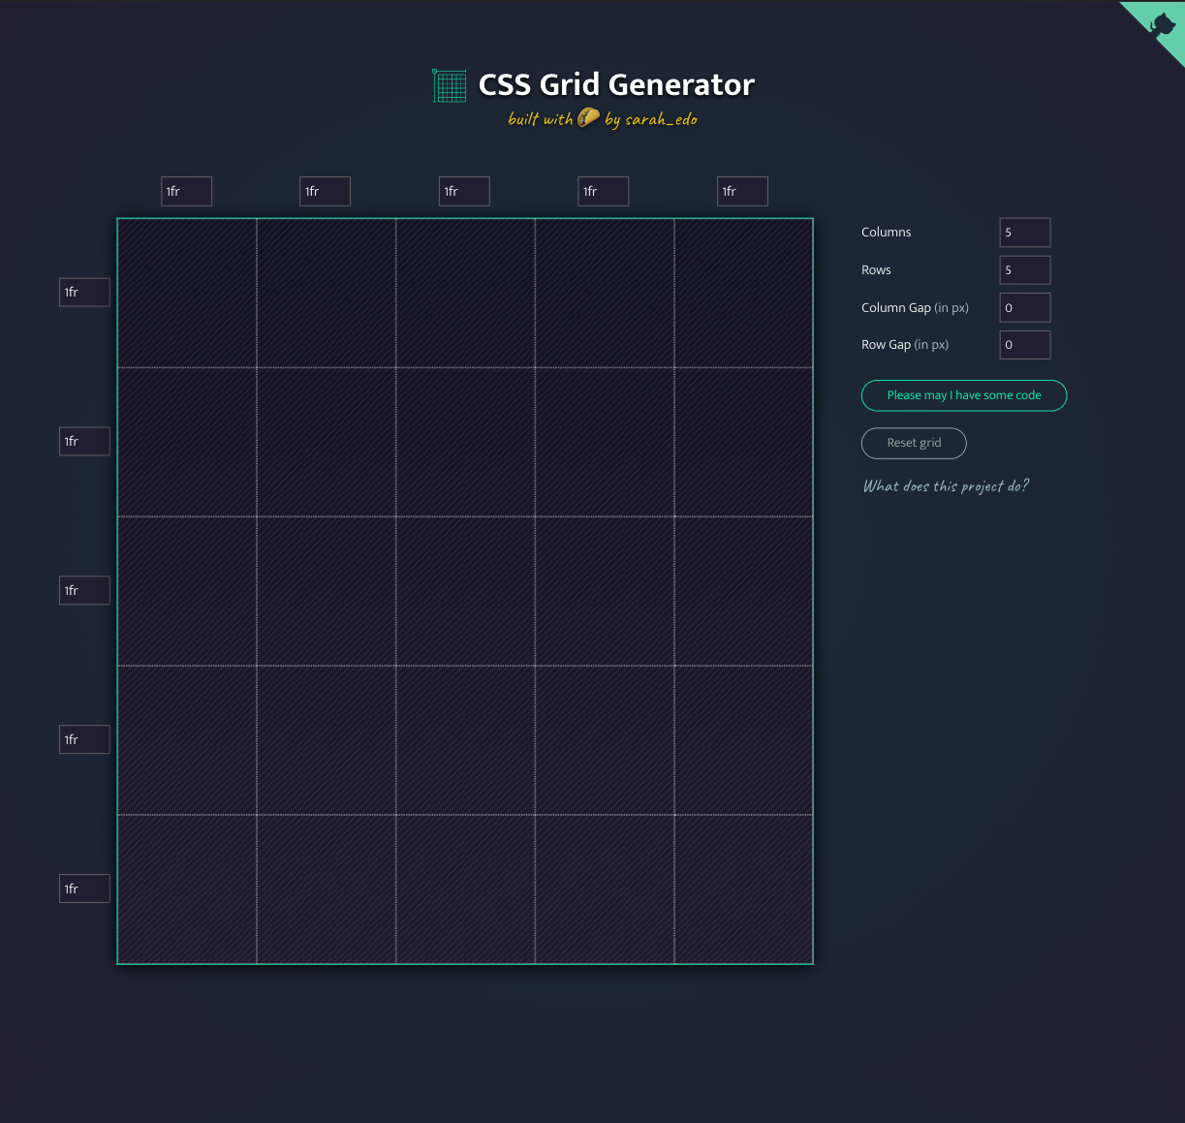Focus the Rows number field

point(1025,270)
